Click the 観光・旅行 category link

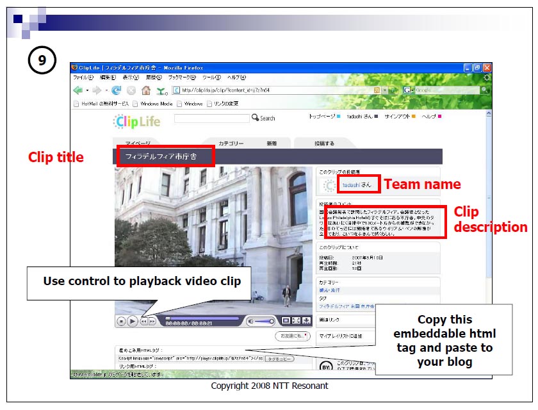[x=329, y=290]
